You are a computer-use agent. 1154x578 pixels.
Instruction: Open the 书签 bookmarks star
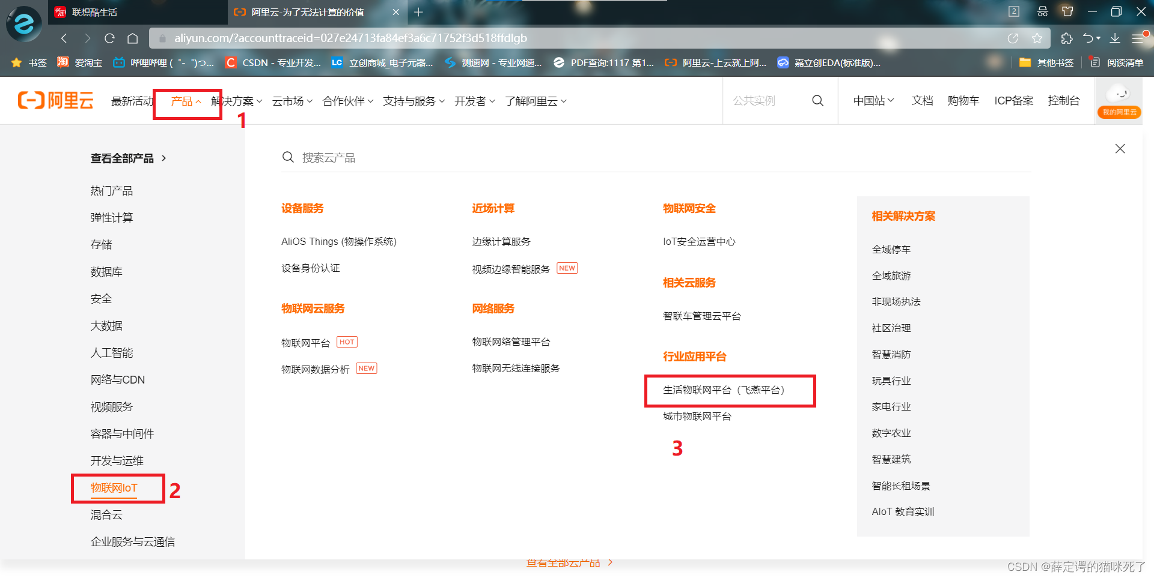pos(29,62)
